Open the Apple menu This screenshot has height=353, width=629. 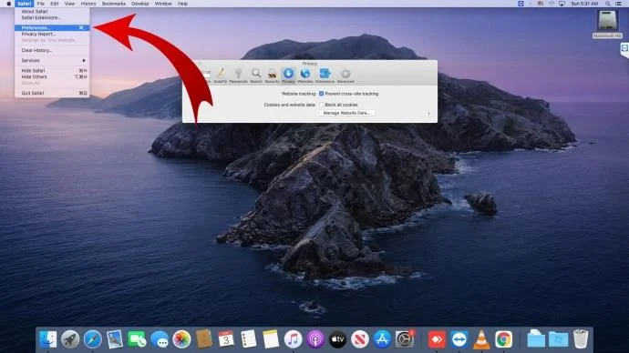pos(8,4)
